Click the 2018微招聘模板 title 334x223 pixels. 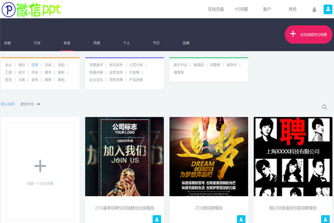point(209,208)
